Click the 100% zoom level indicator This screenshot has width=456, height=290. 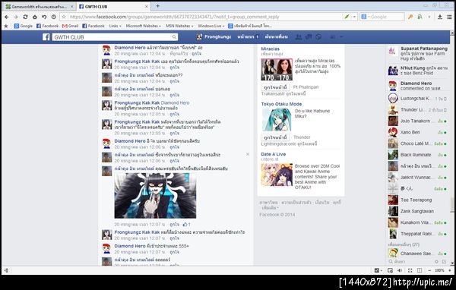point(439,270)
